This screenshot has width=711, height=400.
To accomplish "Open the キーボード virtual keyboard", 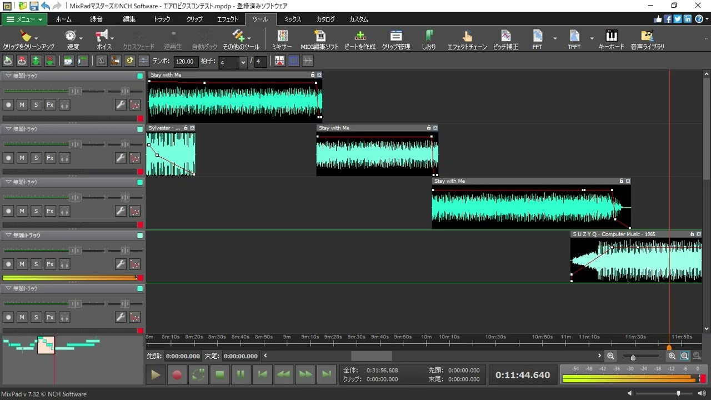I will click(611, 39).
